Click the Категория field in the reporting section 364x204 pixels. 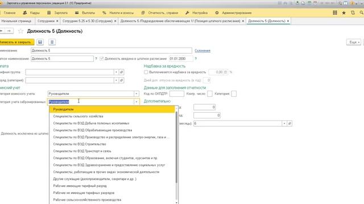pos(234,93)
